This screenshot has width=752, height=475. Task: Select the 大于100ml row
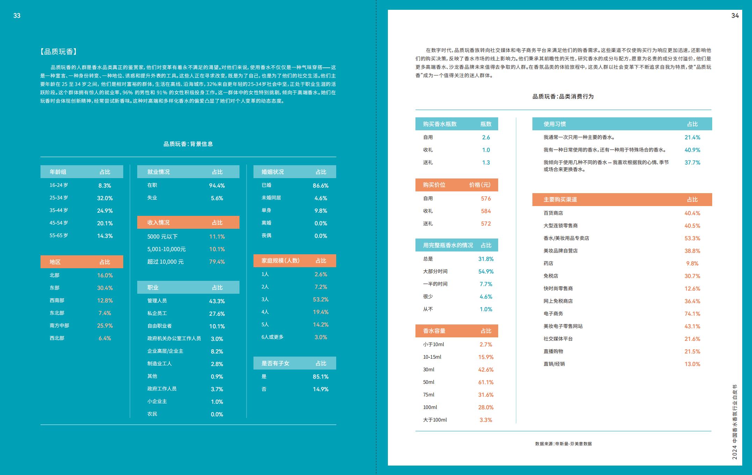(x=457, y=420)
